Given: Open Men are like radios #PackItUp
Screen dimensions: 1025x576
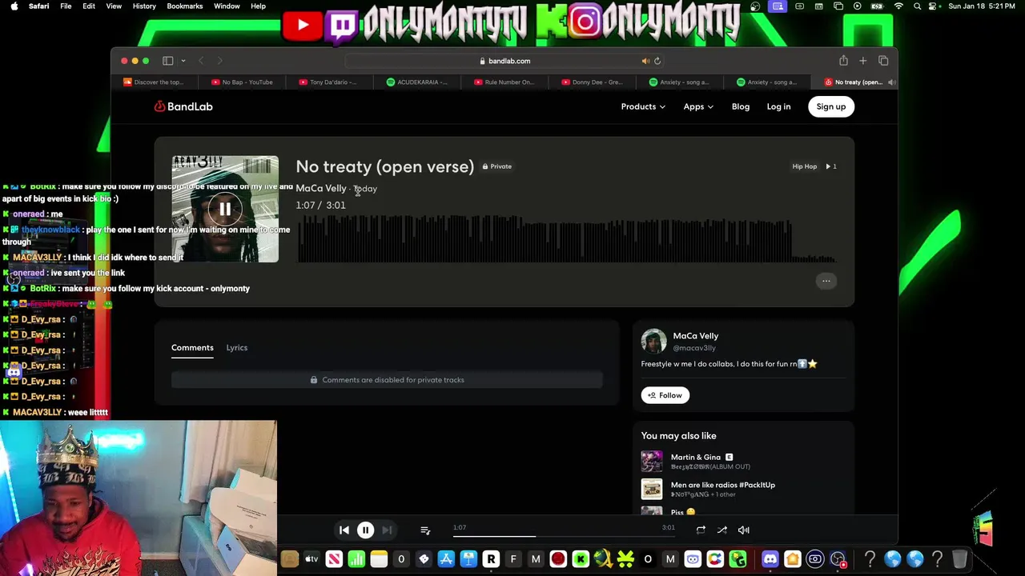Looking at the screenshot, I should 722,485.
